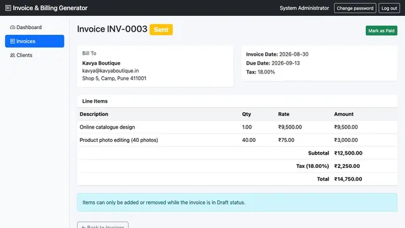Viewport: 405px width, 228px height.
Task: Click the System Administrator user name
Action: (x=304, y=8)
